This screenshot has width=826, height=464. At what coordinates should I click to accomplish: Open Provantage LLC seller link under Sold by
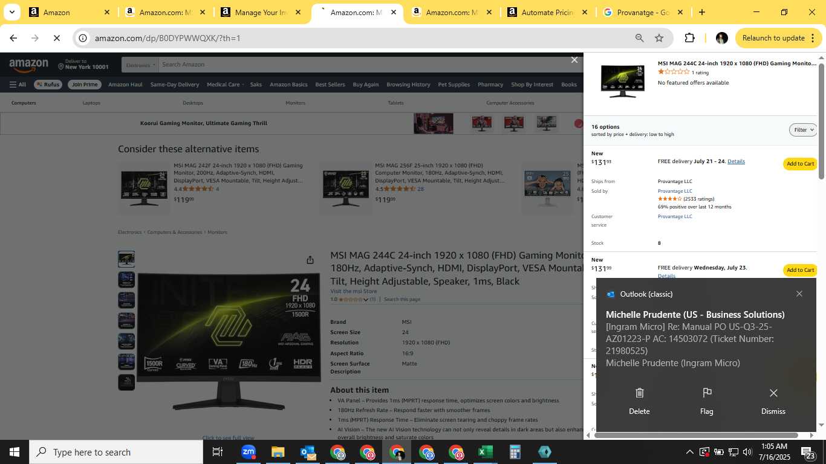coord(675,191)
